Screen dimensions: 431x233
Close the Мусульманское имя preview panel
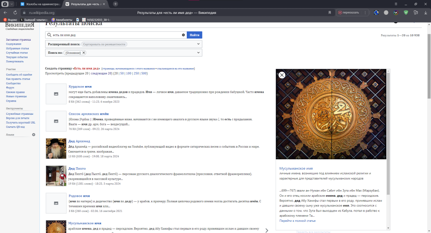(282, 75)
